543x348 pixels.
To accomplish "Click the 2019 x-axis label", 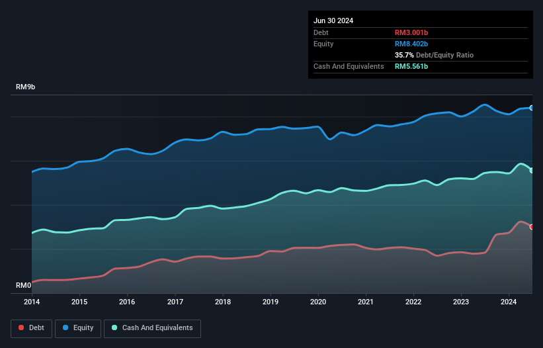I will click(x=271, y=302).
